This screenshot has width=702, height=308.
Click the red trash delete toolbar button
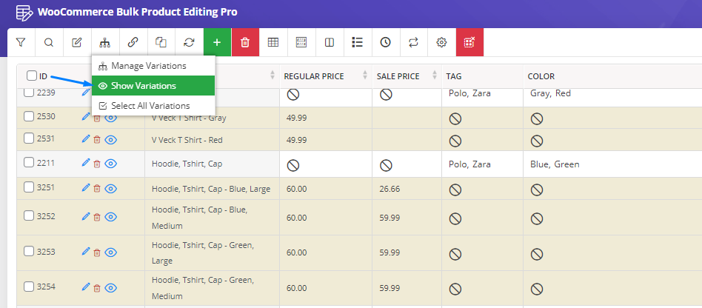pos(245,42)
